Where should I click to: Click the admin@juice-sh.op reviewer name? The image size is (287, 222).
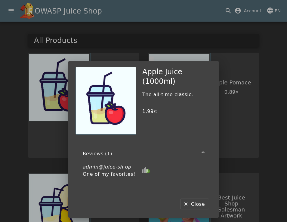[107, 167]
